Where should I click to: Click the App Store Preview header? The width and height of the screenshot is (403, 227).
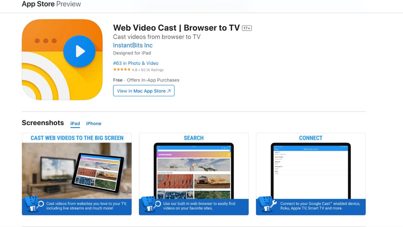pyautogui.click(x=51, y=4)
